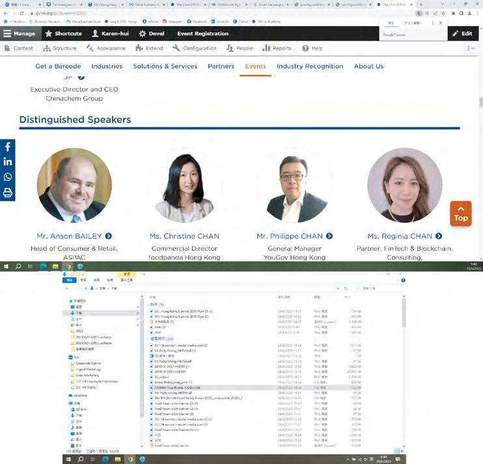Click arrow icon beside Mr. Philippe CHAN
Screen dimensions: 483x464
(x=329, y=236)
